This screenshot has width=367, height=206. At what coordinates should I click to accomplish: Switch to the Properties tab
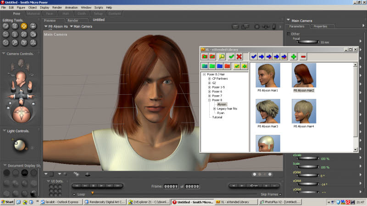point(320,27)
